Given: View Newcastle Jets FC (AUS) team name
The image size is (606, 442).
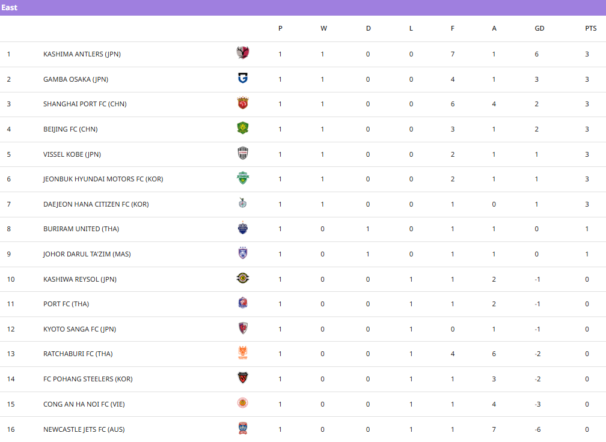Looking at the screenshot, I should tap(84, 429).
